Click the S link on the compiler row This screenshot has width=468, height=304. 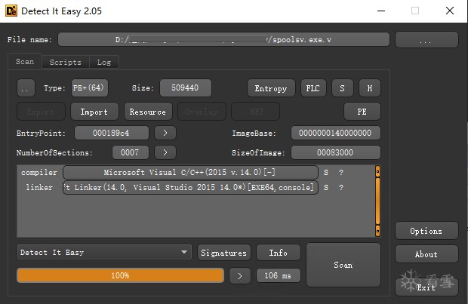pyautogui.click(x=326, y=173)
